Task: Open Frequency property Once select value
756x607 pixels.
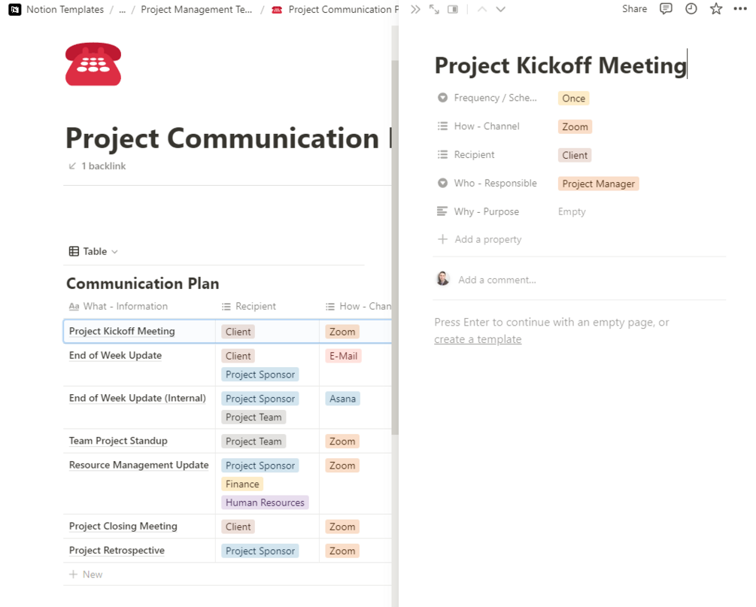Action: click(x=573, y=99)
